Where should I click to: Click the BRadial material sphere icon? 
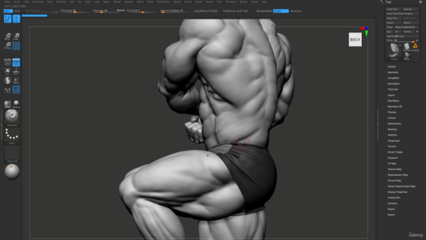(7, 104)
